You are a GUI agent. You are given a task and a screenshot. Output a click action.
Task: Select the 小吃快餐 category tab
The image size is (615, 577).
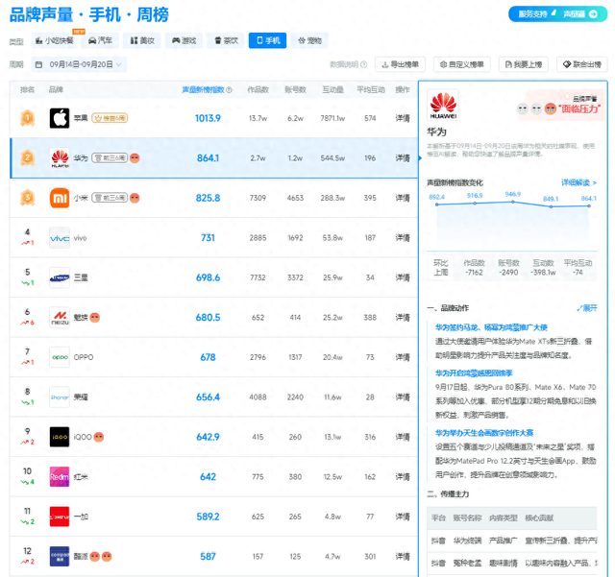(x=55, y=40)
